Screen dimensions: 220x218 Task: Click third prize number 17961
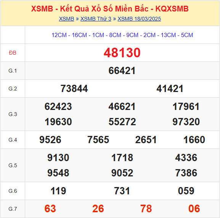[x=186, y=107]
